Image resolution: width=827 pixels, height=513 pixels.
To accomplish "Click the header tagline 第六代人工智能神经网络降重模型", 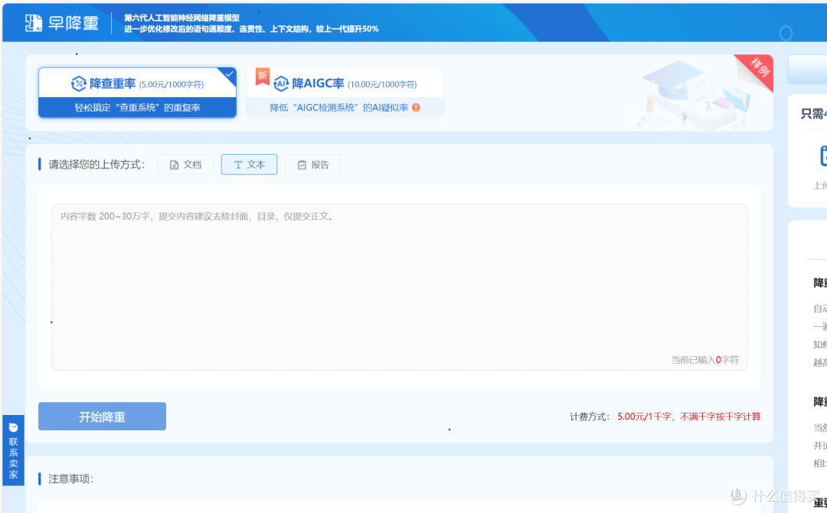I will pos(182,18).
